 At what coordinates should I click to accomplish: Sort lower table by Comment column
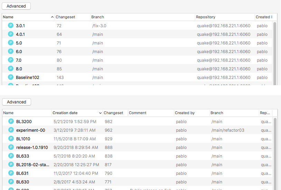pos(151,113)
